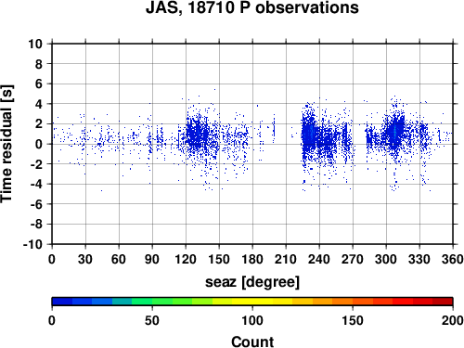Click the y-axis tick label 10
The width and height of the screenshot is (464, 348).
[x=35, y=44]
